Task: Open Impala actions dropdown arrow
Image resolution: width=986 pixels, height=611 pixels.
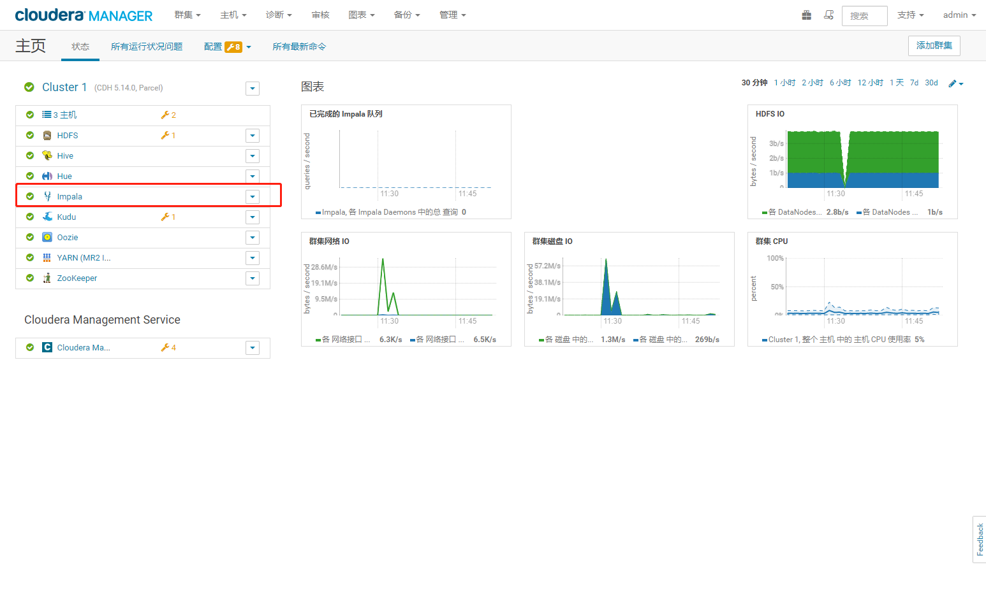Action: (253, 197)
